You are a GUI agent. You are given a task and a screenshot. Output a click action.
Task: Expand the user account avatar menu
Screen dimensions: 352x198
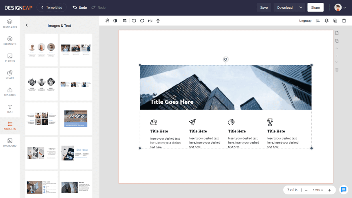pyautogui.click(x=340, y=8)
